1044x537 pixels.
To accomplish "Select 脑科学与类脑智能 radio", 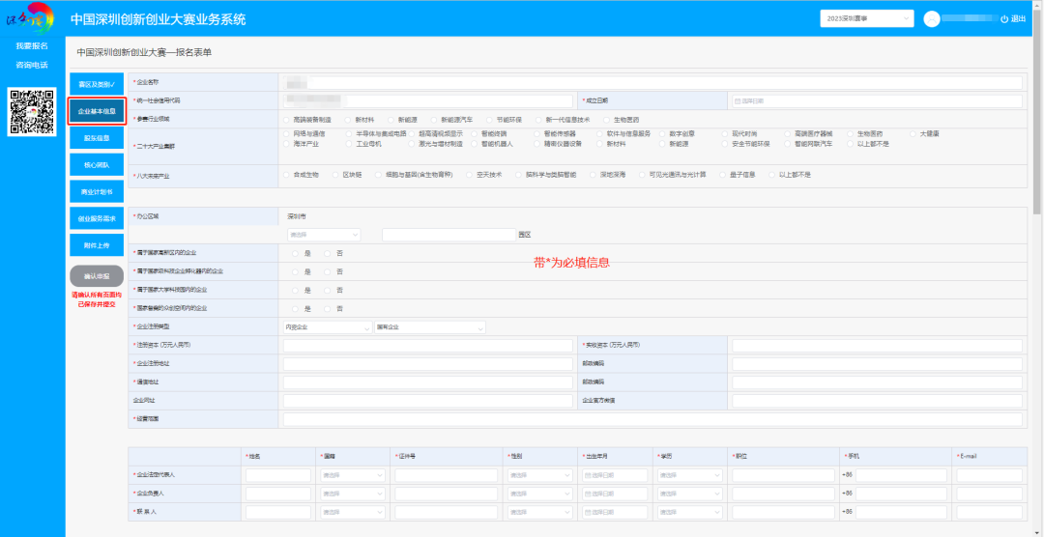I will pos(518,175).
